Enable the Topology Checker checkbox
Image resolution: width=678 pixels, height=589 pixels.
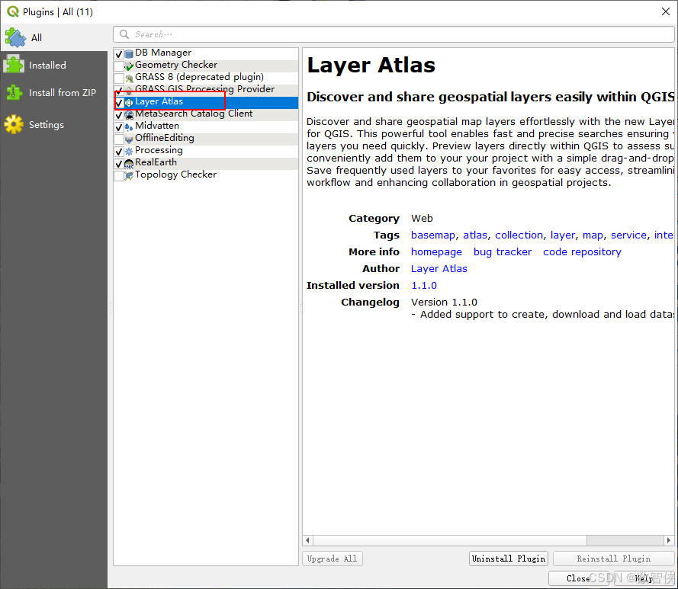[x=119, y=176]
